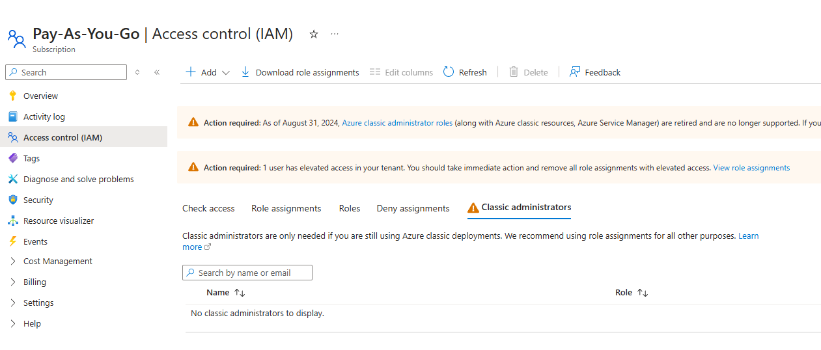Click the Resource visualizer icon
Image resolution: width=821 pixels, height=350 pixels.
click(12, 221)
